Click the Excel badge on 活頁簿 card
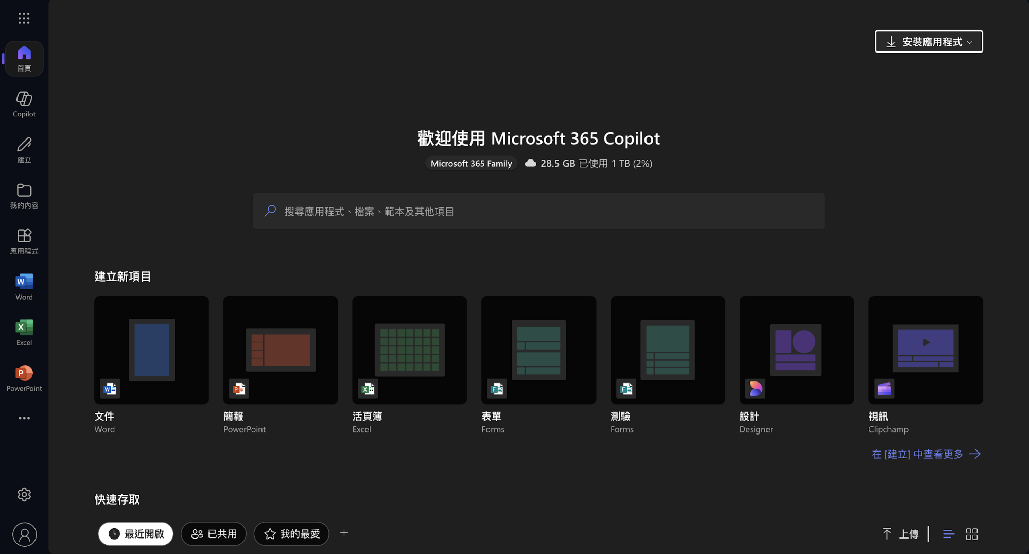 click(368, 389)
